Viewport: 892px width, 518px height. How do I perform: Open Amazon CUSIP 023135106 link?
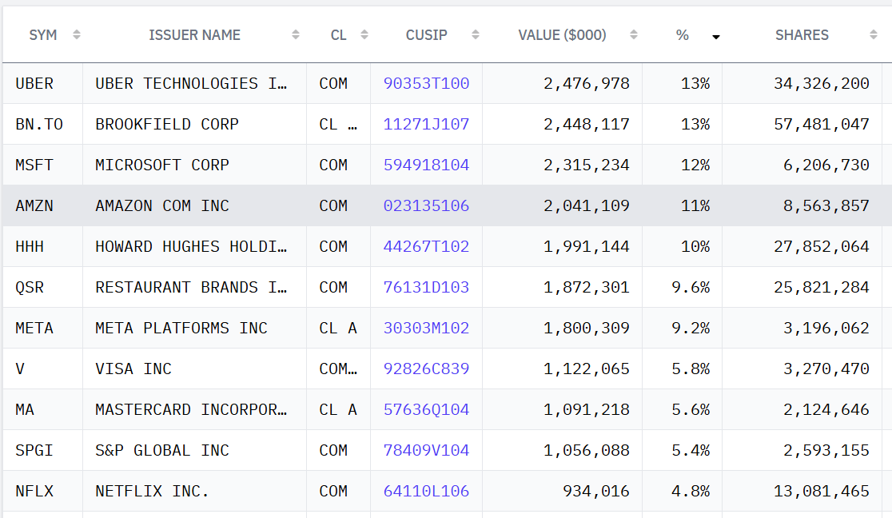(x=426, y=206)
